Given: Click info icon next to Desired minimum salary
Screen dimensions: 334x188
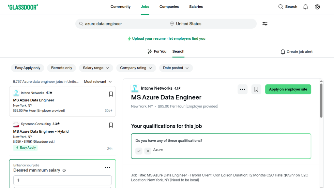Looking at the screenshot, I should coord(64,170).
